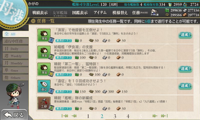The width and height of the screenshot is (200, 120).
Task: Go to the last quest page arrow
Action: coord(164,116)
